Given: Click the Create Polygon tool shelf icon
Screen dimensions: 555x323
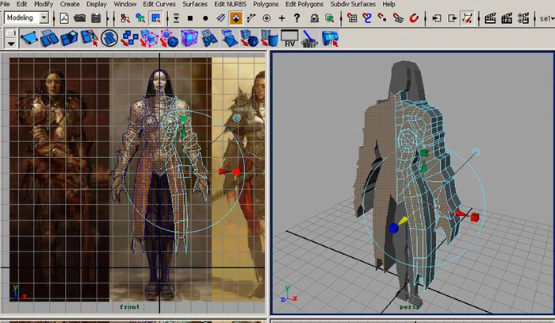Looking at the screenshot, I should [29, 38].
